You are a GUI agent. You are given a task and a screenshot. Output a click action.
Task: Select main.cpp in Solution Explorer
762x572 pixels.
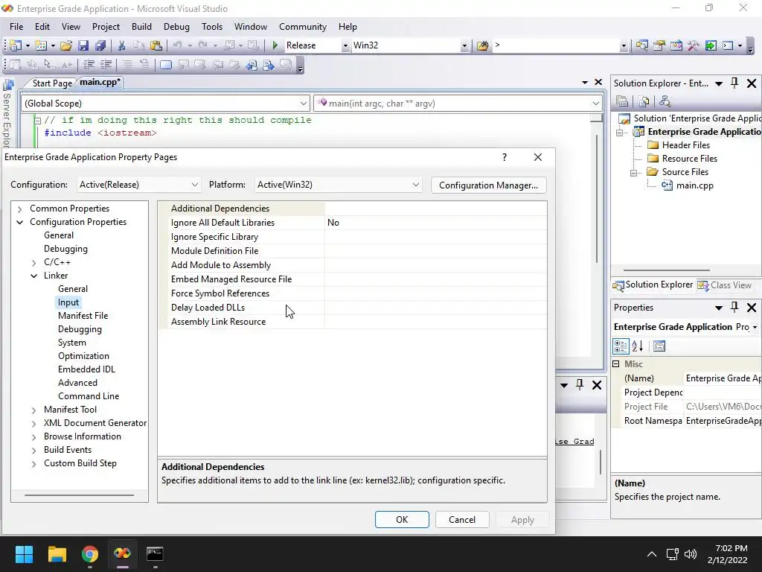pos(694,185)
